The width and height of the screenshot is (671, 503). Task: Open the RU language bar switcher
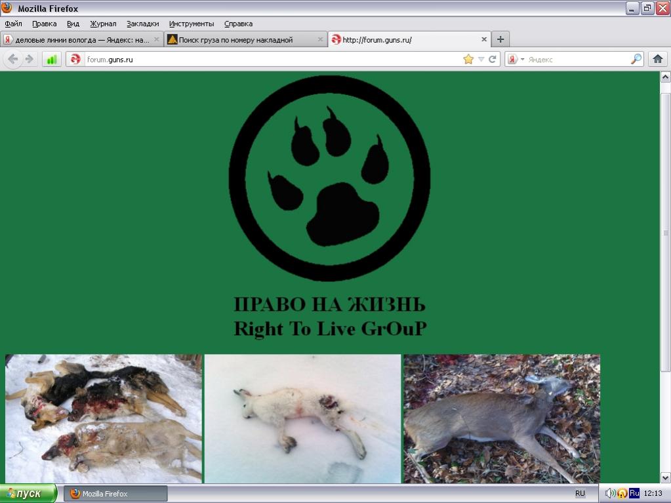(580, 493)
